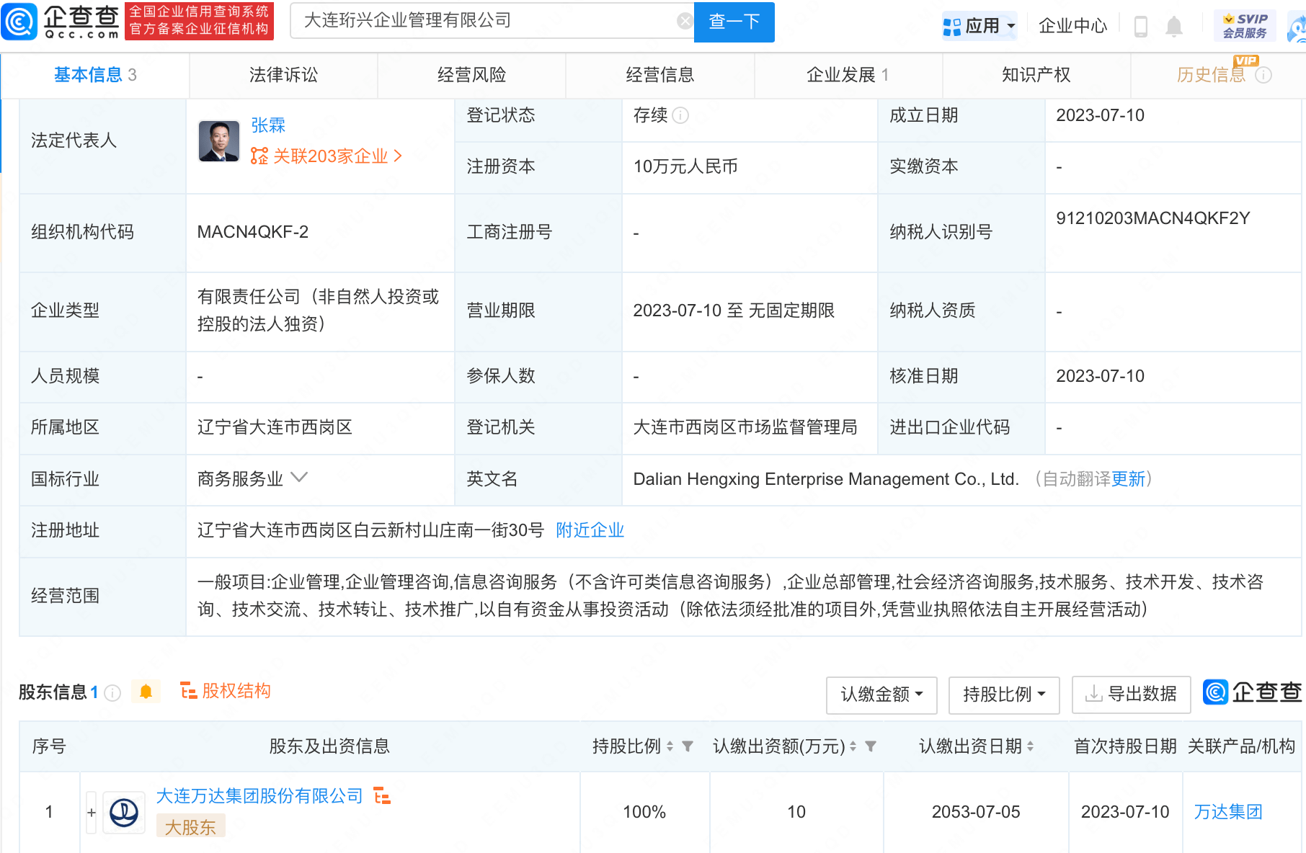Open notifications bell in top bar
The width and height of the screenshot is (1306, 853).
(1174, 27)
